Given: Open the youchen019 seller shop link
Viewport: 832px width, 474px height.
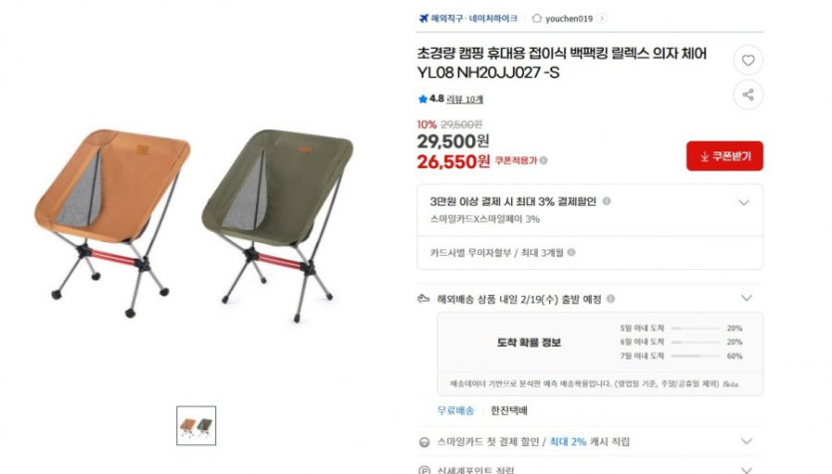Looking at the screenshot, I should point(569,19).
